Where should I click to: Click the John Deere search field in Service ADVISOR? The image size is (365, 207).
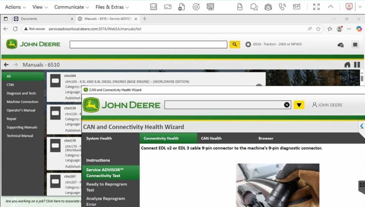click(148, 44)
